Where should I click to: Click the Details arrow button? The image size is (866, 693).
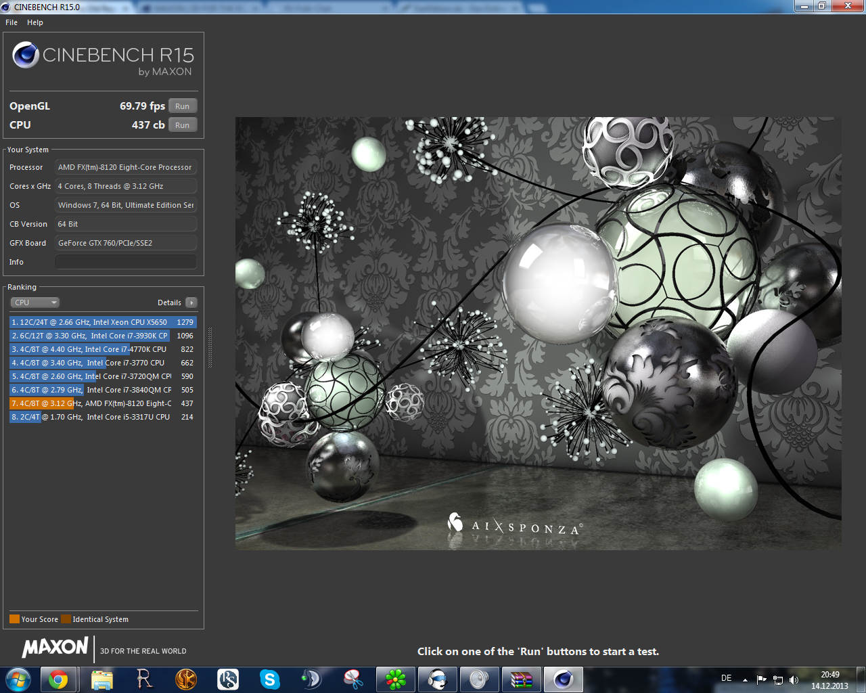[191, 303]
